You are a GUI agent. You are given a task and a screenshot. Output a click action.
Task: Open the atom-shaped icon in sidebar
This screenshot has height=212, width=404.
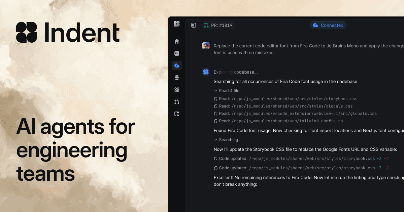click(x=177, y=90)
